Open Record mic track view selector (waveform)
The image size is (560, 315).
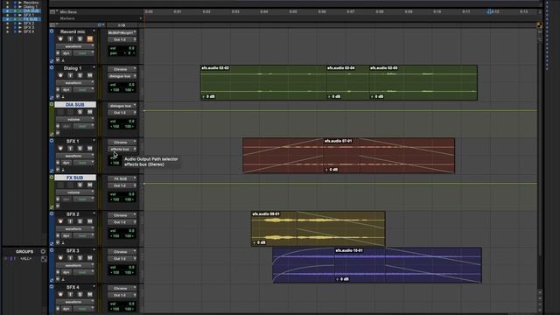coord(75,46)
